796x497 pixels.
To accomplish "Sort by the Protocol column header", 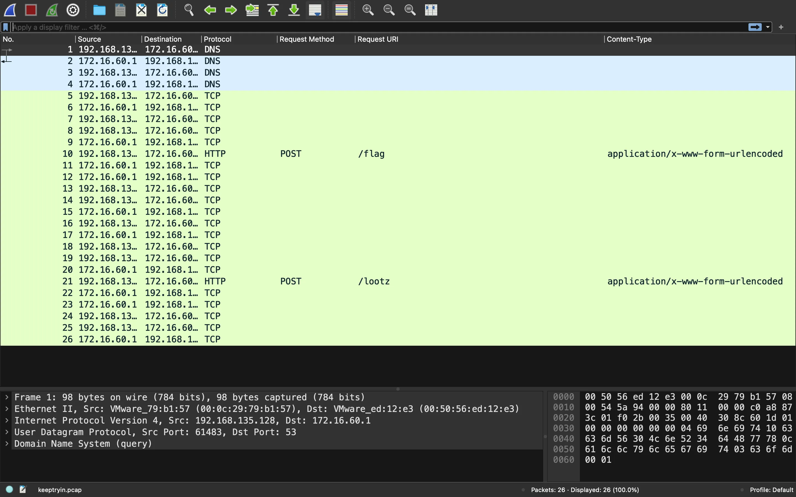I will coord(239,39).
